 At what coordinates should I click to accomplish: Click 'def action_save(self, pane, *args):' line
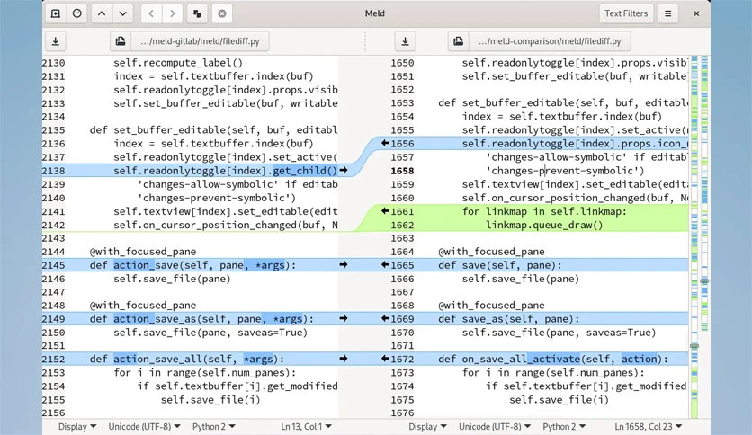click(192, 265)
